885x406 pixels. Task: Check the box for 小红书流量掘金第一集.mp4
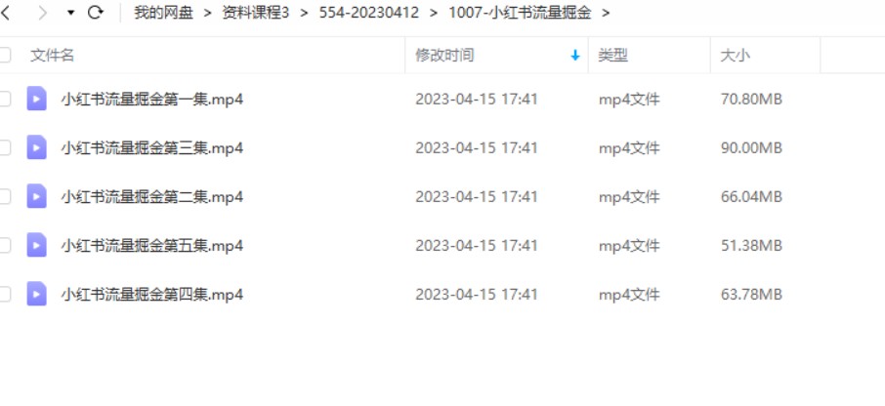click(x=5, y=100)
